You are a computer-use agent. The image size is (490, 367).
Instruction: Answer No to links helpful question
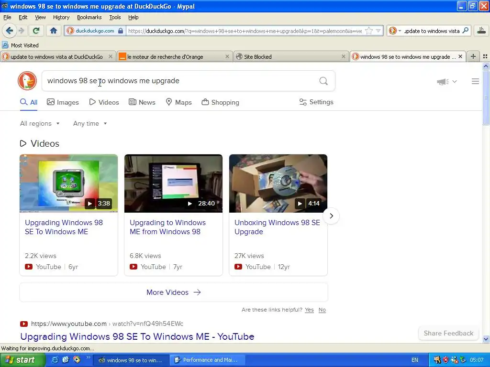coord(322,310)
